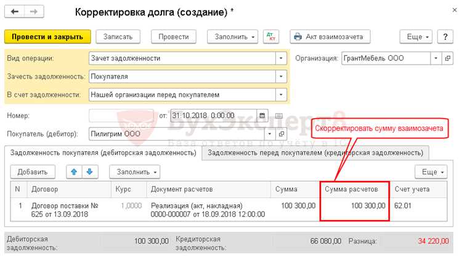Screen dimensions: 462x257
Task: Click N column header
Action: click(18, 189)
